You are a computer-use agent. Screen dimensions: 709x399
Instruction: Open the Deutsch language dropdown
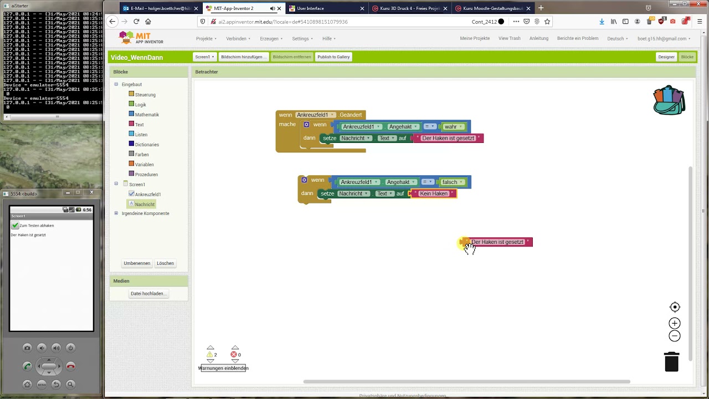tap(618, 39)
